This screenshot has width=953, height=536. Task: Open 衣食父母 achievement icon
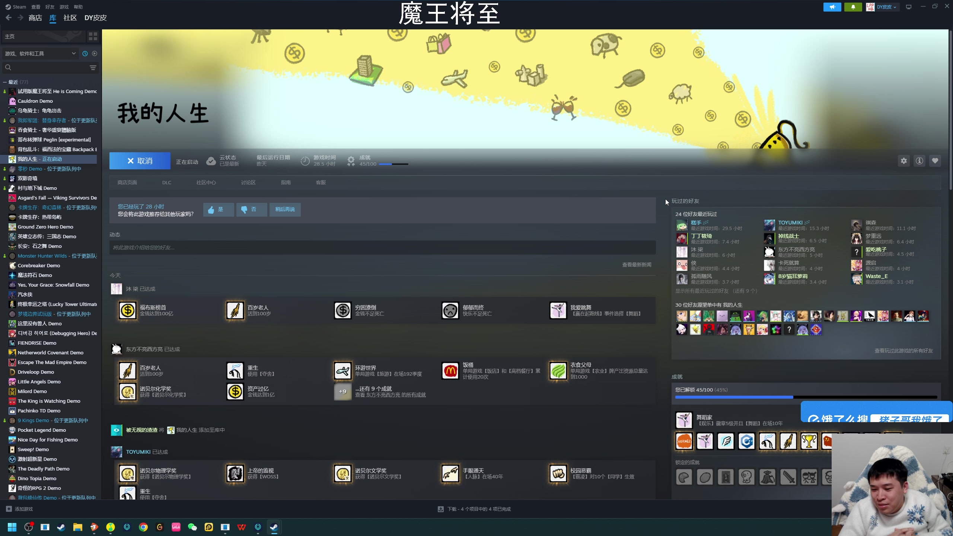558,371
